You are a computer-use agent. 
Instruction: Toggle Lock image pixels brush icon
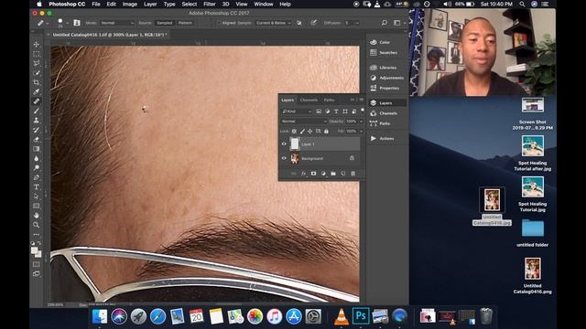(x=302, y=132)
